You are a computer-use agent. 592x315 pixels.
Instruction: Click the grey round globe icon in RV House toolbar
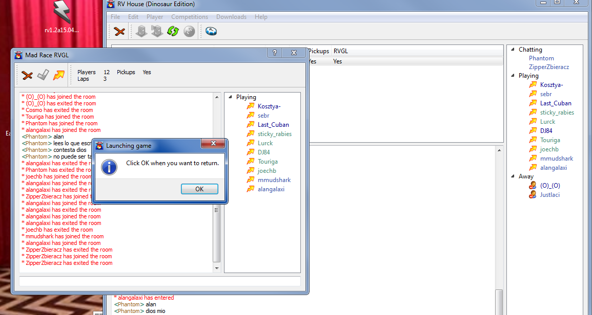point(189,31)
